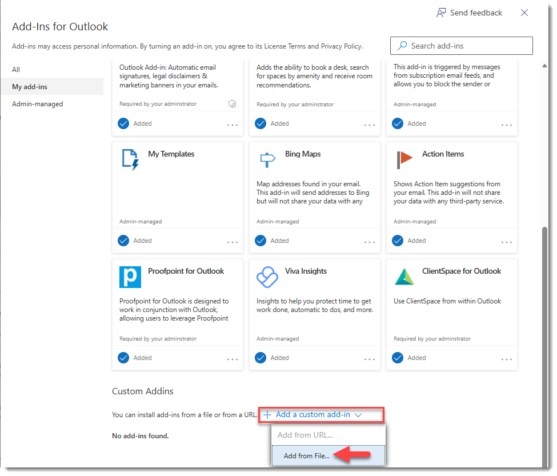This screenshot has width=557, height=476.
Task: Switch to the Admin-managed category
Action: [38, 104]
